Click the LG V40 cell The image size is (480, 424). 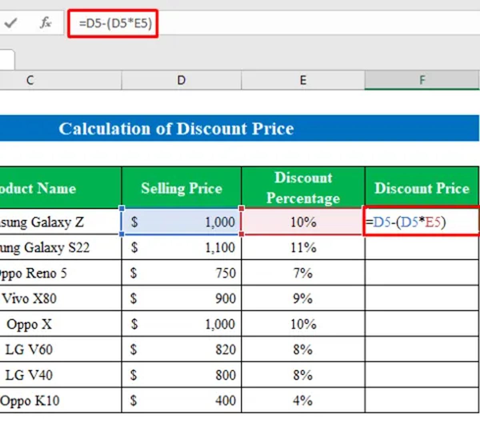60,375
